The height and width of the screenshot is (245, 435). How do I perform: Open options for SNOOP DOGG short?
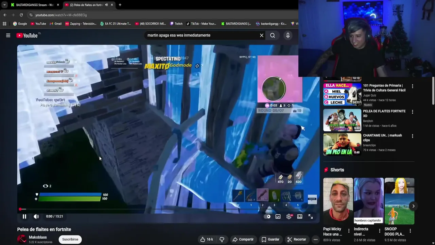(410, 231)
